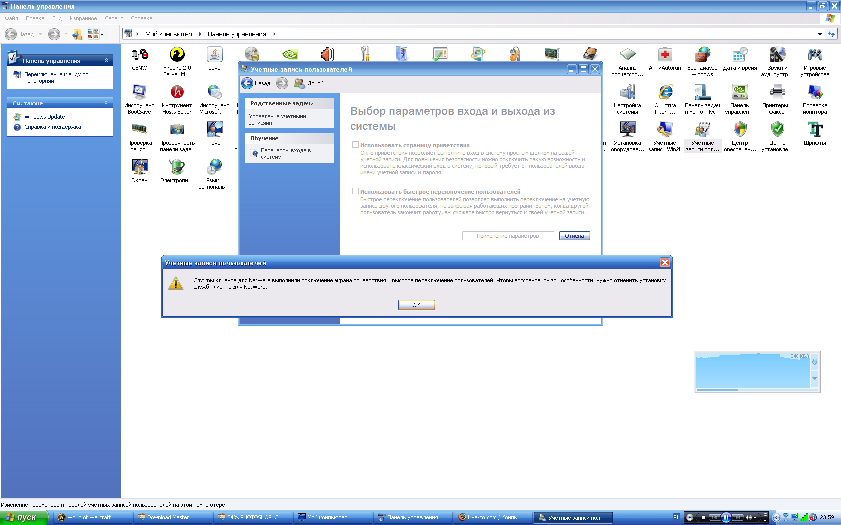Open the CSNW icon
841x525 pixels.
point(139,55)
